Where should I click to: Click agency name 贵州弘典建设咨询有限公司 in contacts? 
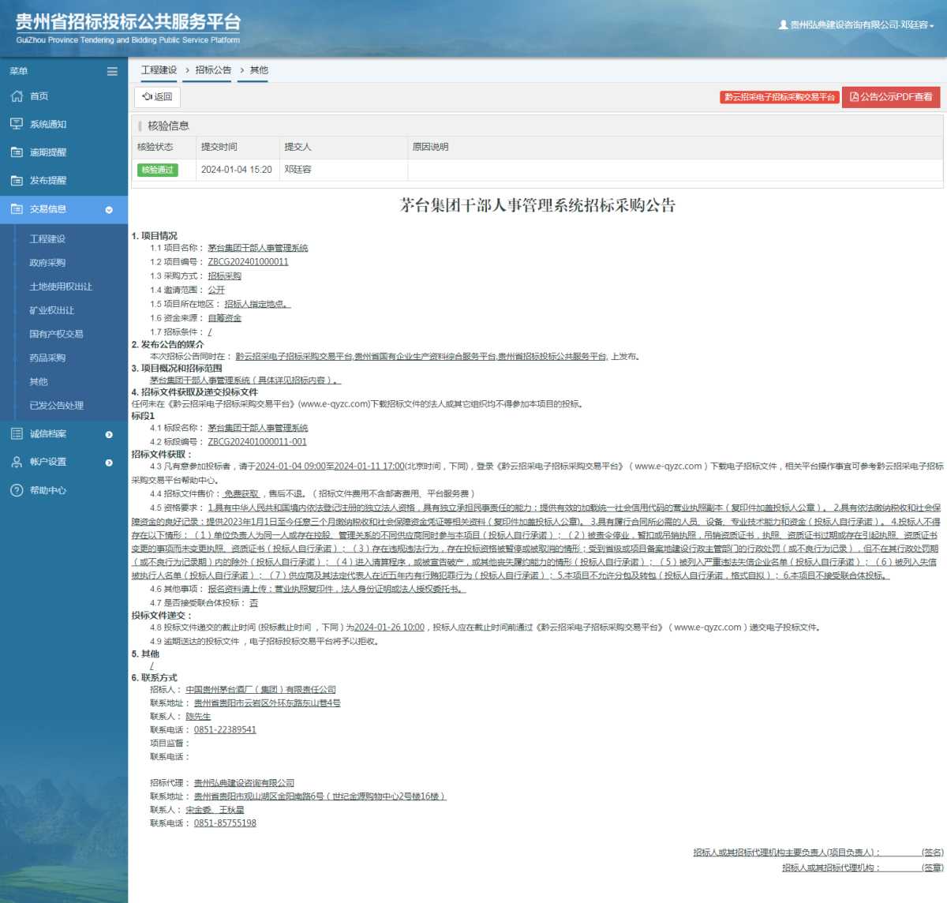tap(244, 783)
